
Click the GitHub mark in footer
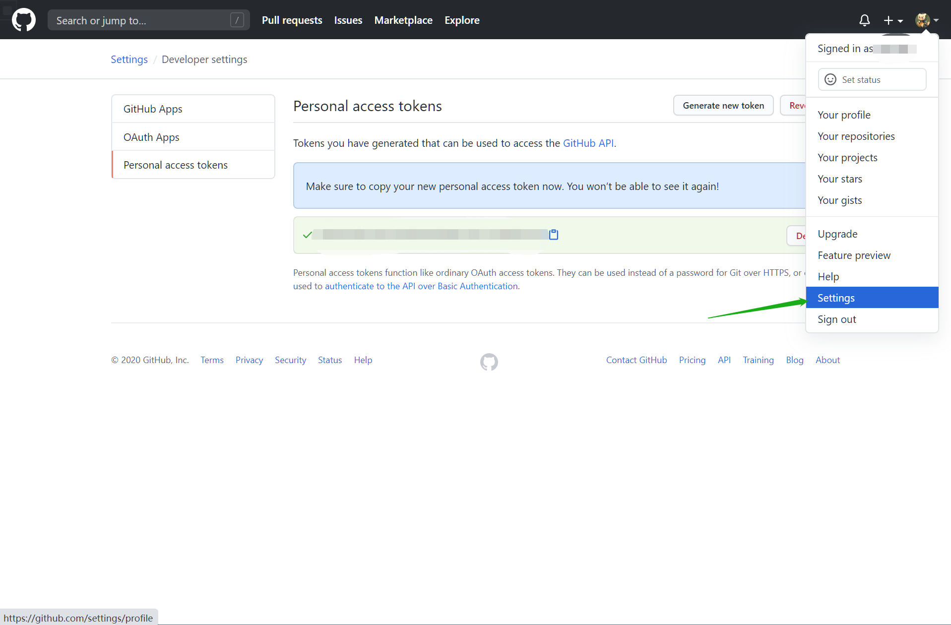[489, 362]
